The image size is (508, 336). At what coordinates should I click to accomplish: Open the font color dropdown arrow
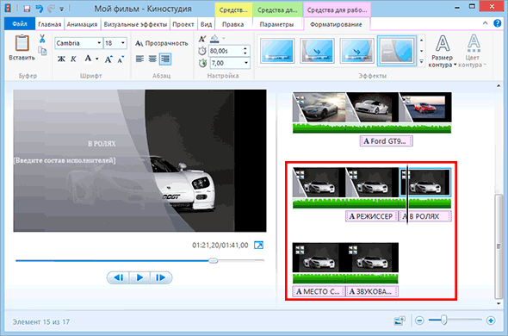[97, 59]
